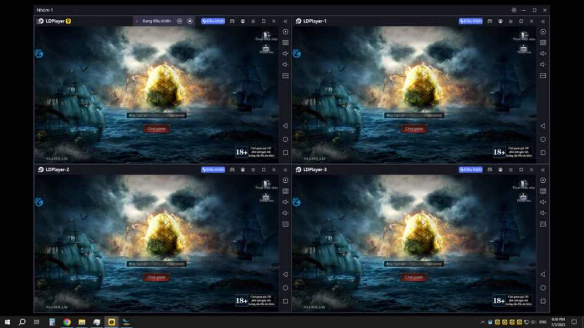This screenshot has width=584, height=328.
Task: Tap the Android Home button in LDPlayer-1
Action: pyautogui.click(x=543, y=140)
